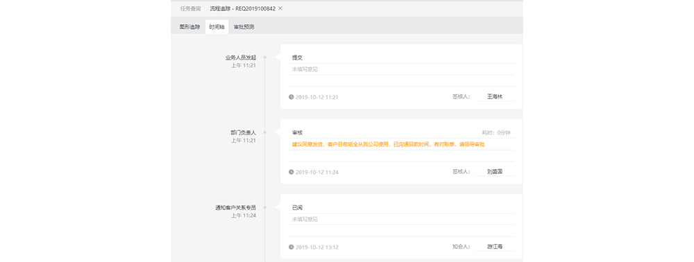This screenshot has width=694, height=262.
Task: Close the 流程追踪 REQ2019100842 tab
Action: point(280,8)
